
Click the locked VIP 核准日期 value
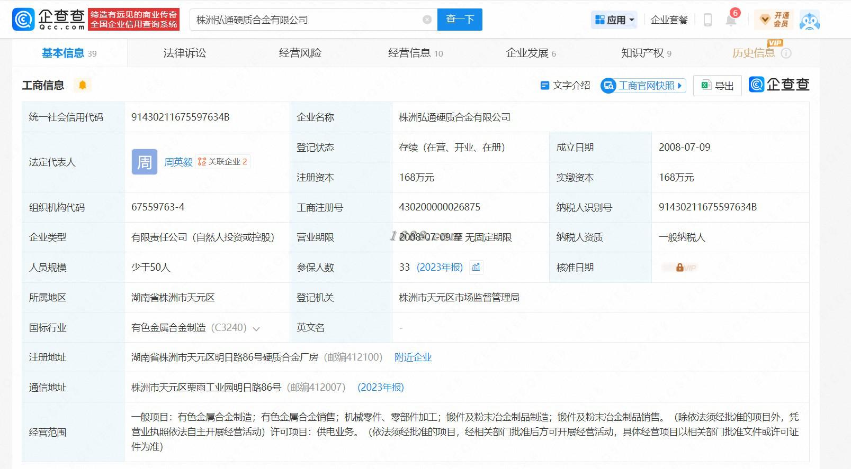pyautogui.click(x=679, y=268)
